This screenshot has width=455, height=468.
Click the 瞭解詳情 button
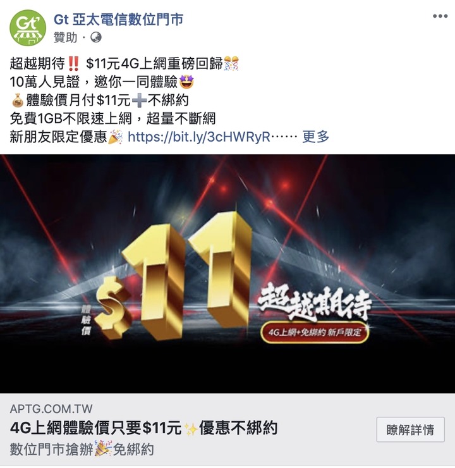click(x=410, y=429)
